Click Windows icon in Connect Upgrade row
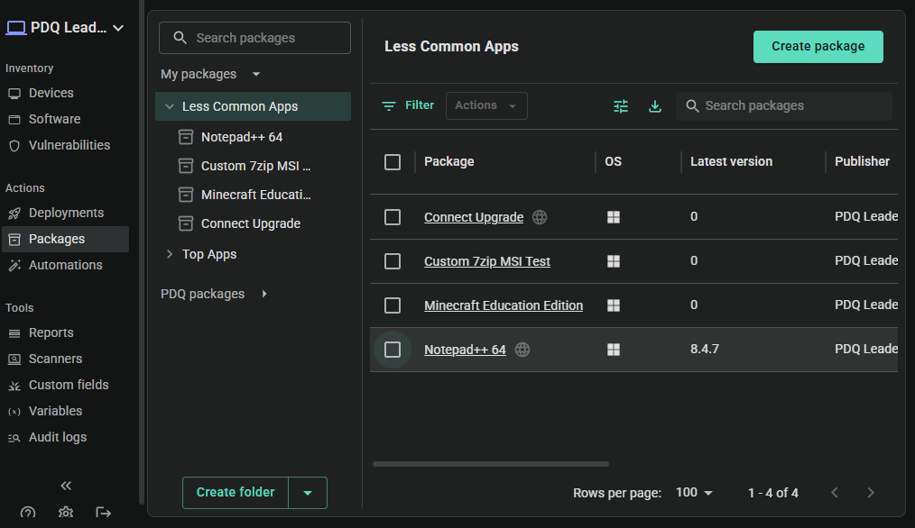Screen dimensions: 915x528 (x=614, y=217)
